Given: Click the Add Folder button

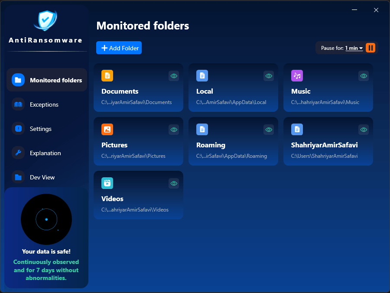Looking at the screenshot, I should 119,48.
